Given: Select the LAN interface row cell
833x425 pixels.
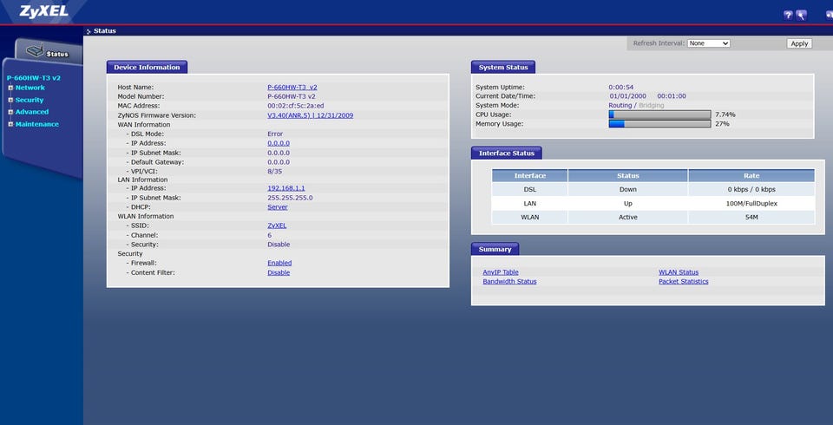Looking at the screenshot, I should (x=529, y=204).
